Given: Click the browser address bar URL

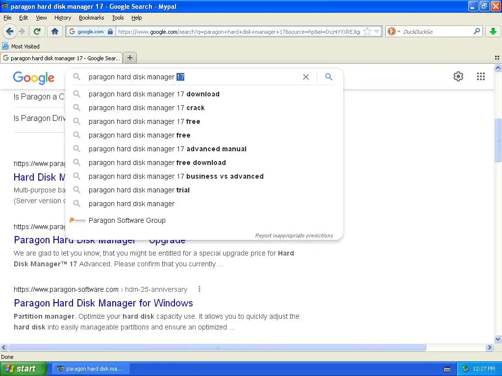Looking at the screenshot, I should (x=239, y=32).
